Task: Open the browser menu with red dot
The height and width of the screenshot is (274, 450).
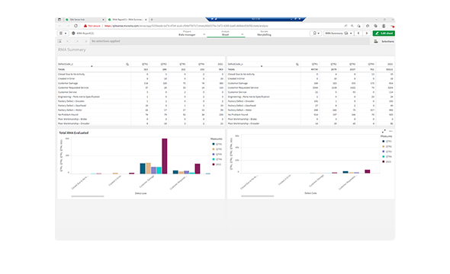Action: coord(392,26)
